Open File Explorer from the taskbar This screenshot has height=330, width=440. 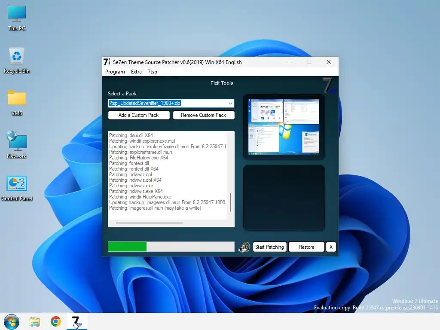35,321
